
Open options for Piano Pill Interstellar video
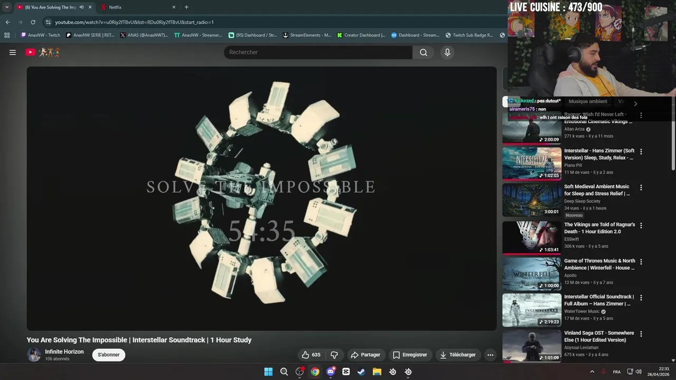click(641, 151)
